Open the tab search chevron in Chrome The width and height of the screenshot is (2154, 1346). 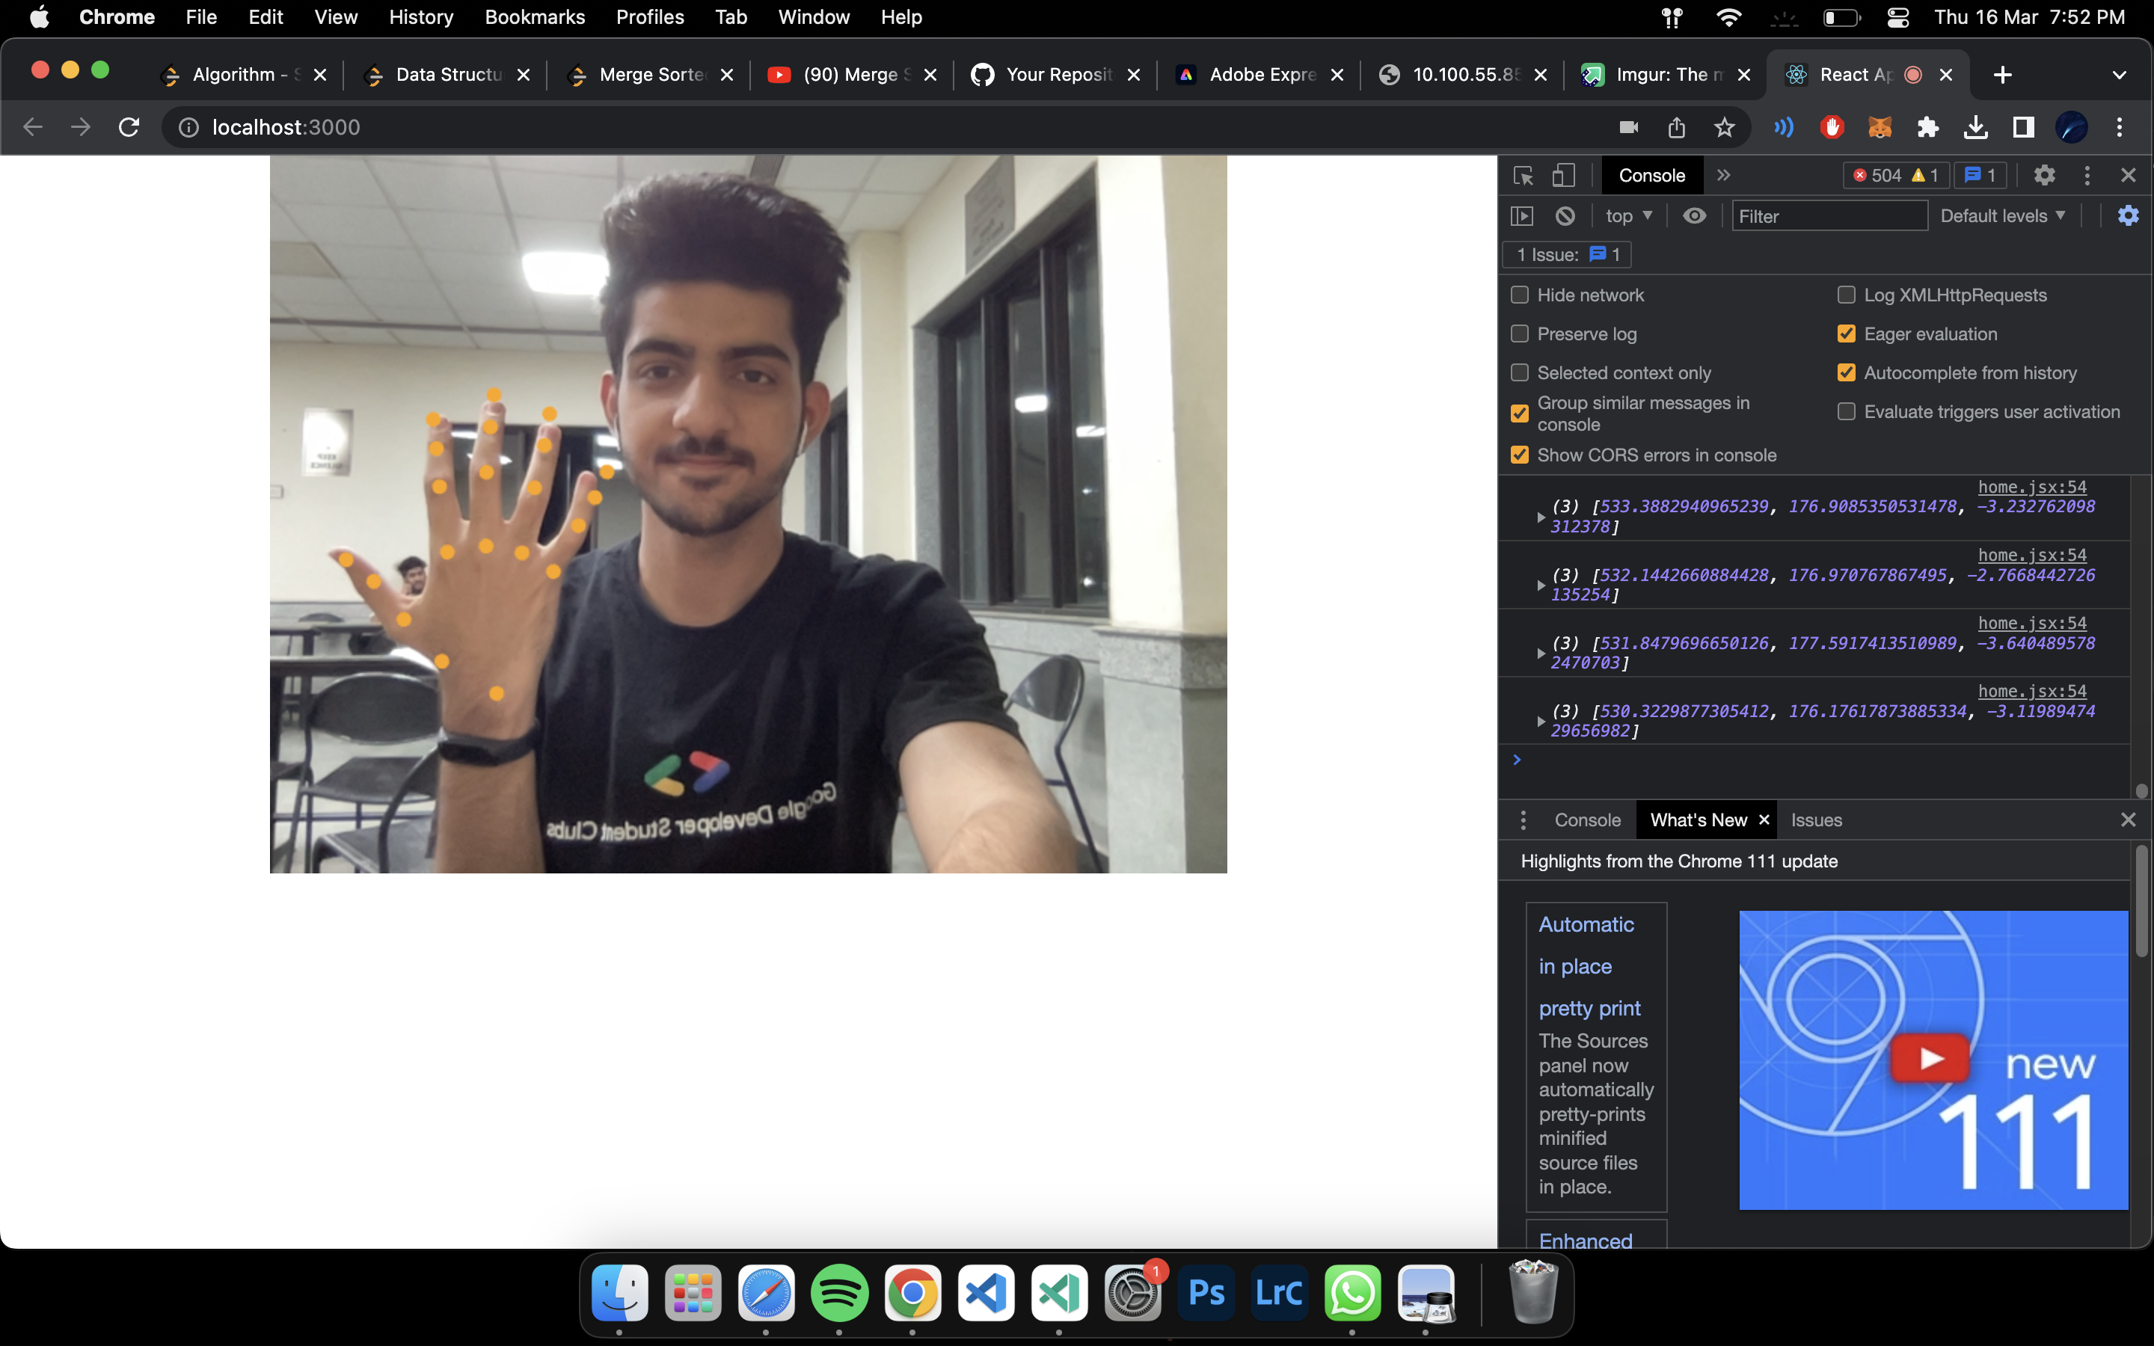pyautogui.click(x=2120, y=75)
